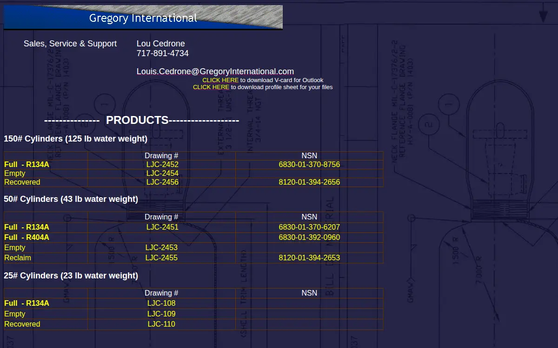This screenshot has height=348, width=558.
Task: Click drawing number LJC-109
Action: 161,314
